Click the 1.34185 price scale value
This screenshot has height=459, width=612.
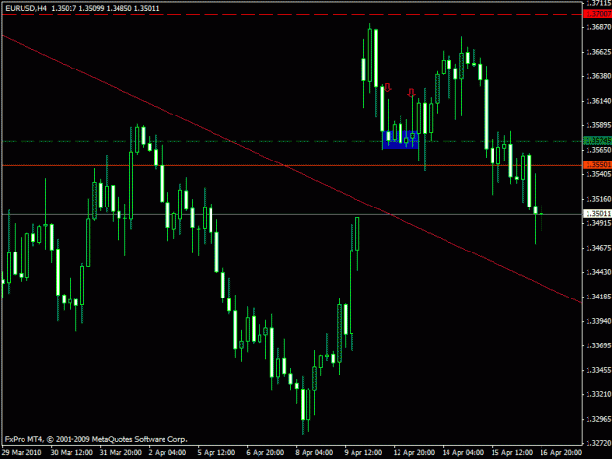(x=598, y=297)
